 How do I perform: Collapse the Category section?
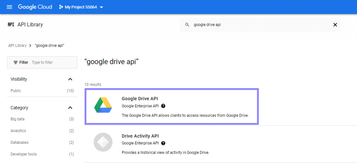pos(70,108)
